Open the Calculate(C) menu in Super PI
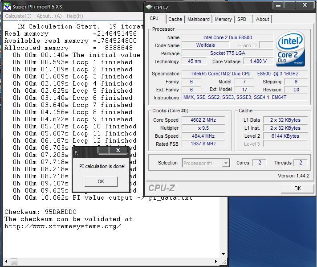This screenshot has width=317, height=267. pos(18,16)
